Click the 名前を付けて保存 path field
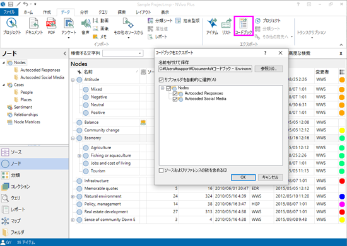Viewport: 347px width, 246px height. pos(206,69)
